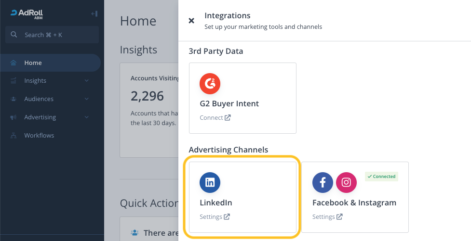
Task: Click the Connected status badge
Action: coord(381,177)
